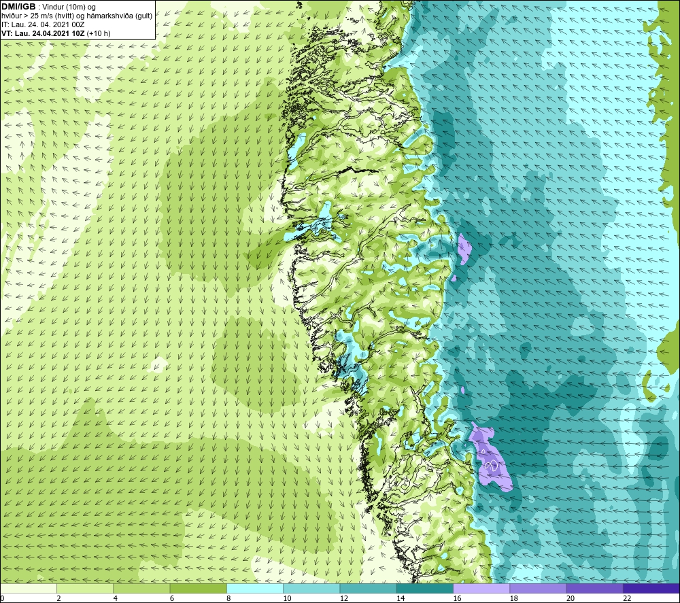The image size is (680, 603).
Task: Select the dark indigo swatch above 22
Action: click(651, 589)
